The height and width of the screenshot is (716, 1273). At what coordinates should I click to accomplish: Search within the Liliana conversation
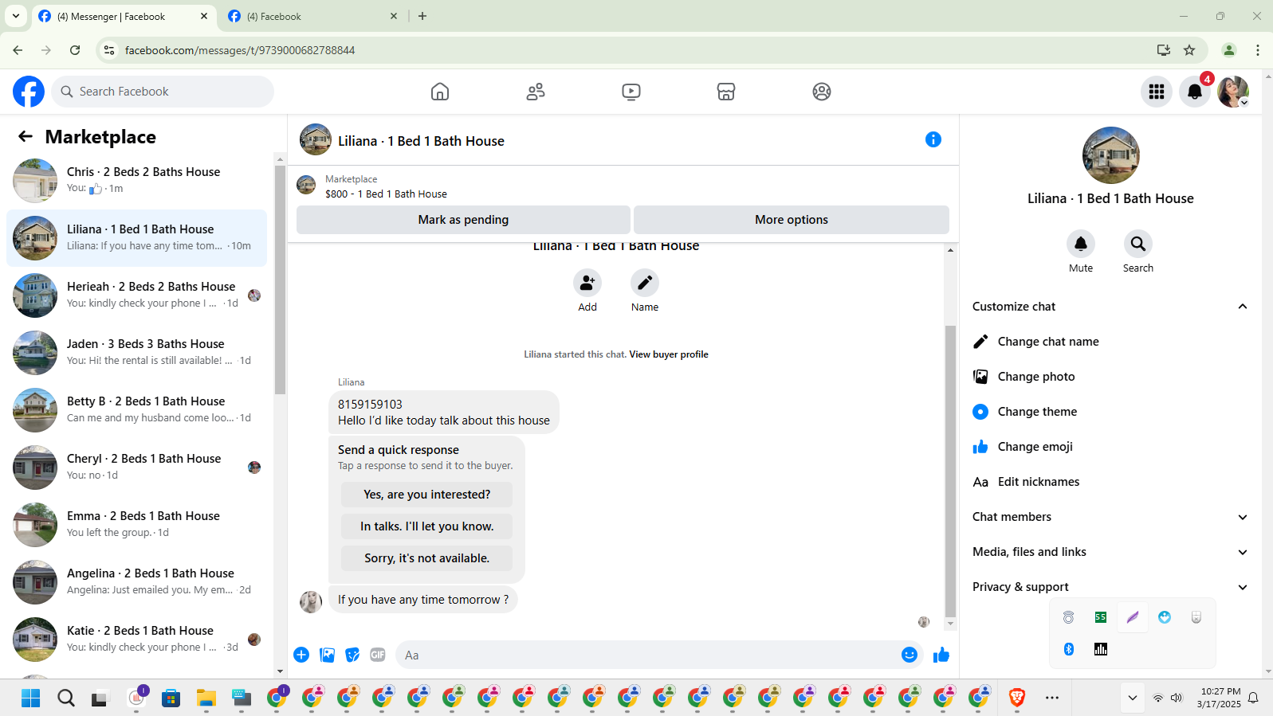point(1138,244)
